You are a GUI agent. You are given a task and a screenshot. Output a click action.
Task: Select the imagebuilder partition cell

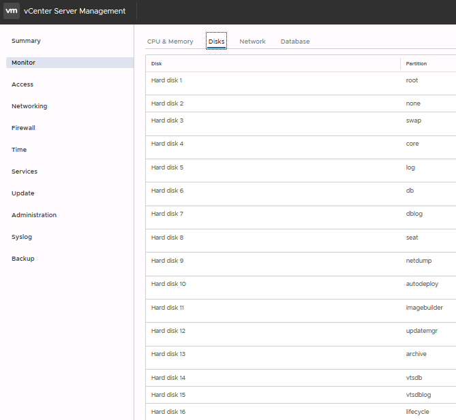coord(424,308)
